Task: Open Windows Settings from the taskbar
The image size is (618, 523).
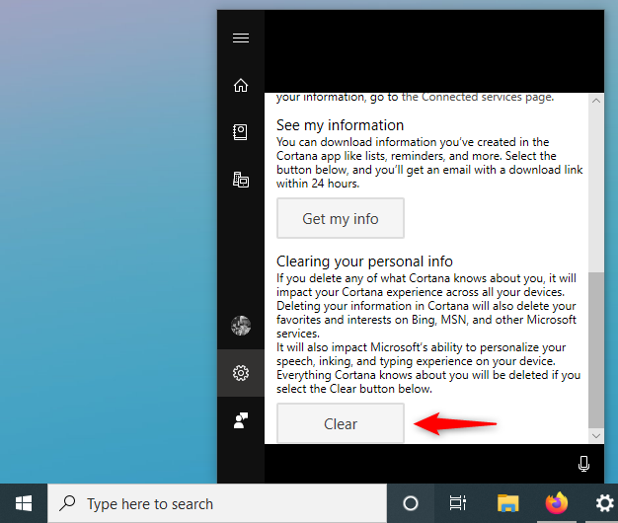Action: pos(604,503)
